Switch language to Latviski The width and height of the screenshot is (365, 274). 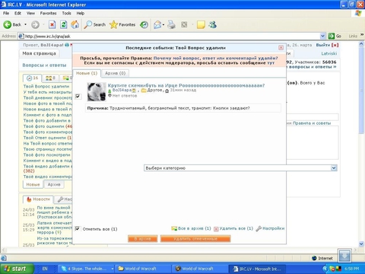(329, 53)
